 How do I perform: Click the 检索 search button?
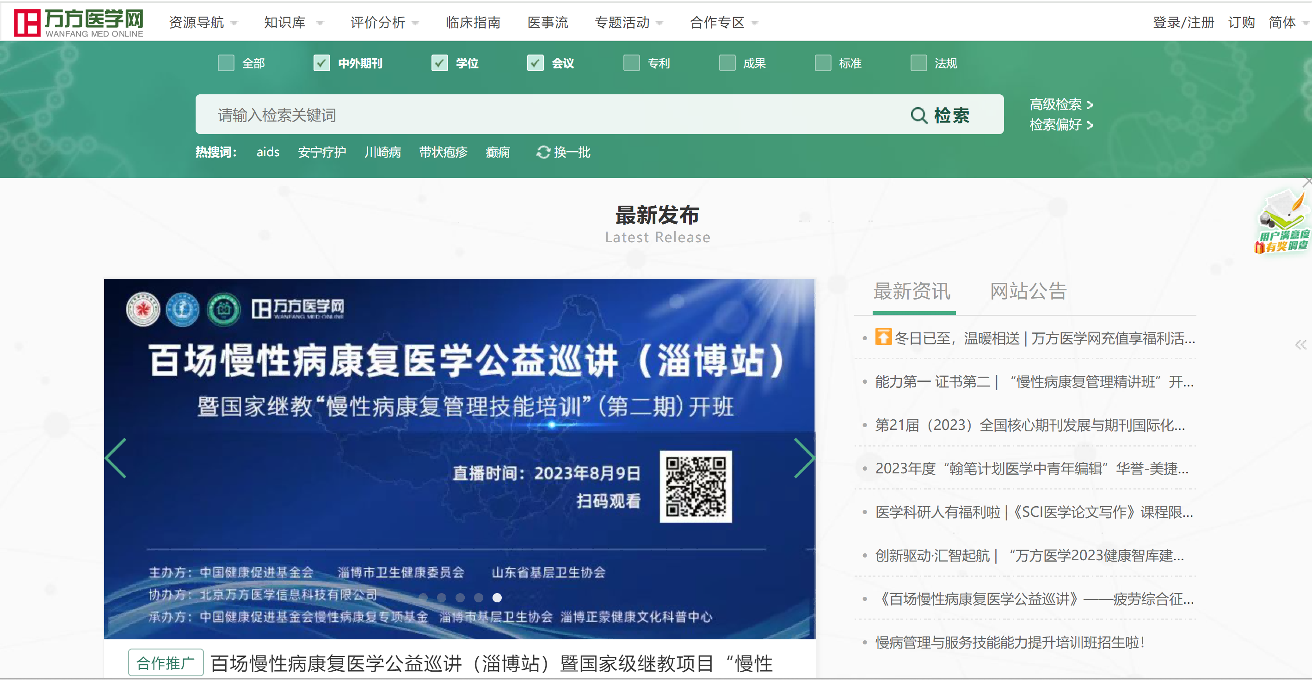[x=940, y=116]
